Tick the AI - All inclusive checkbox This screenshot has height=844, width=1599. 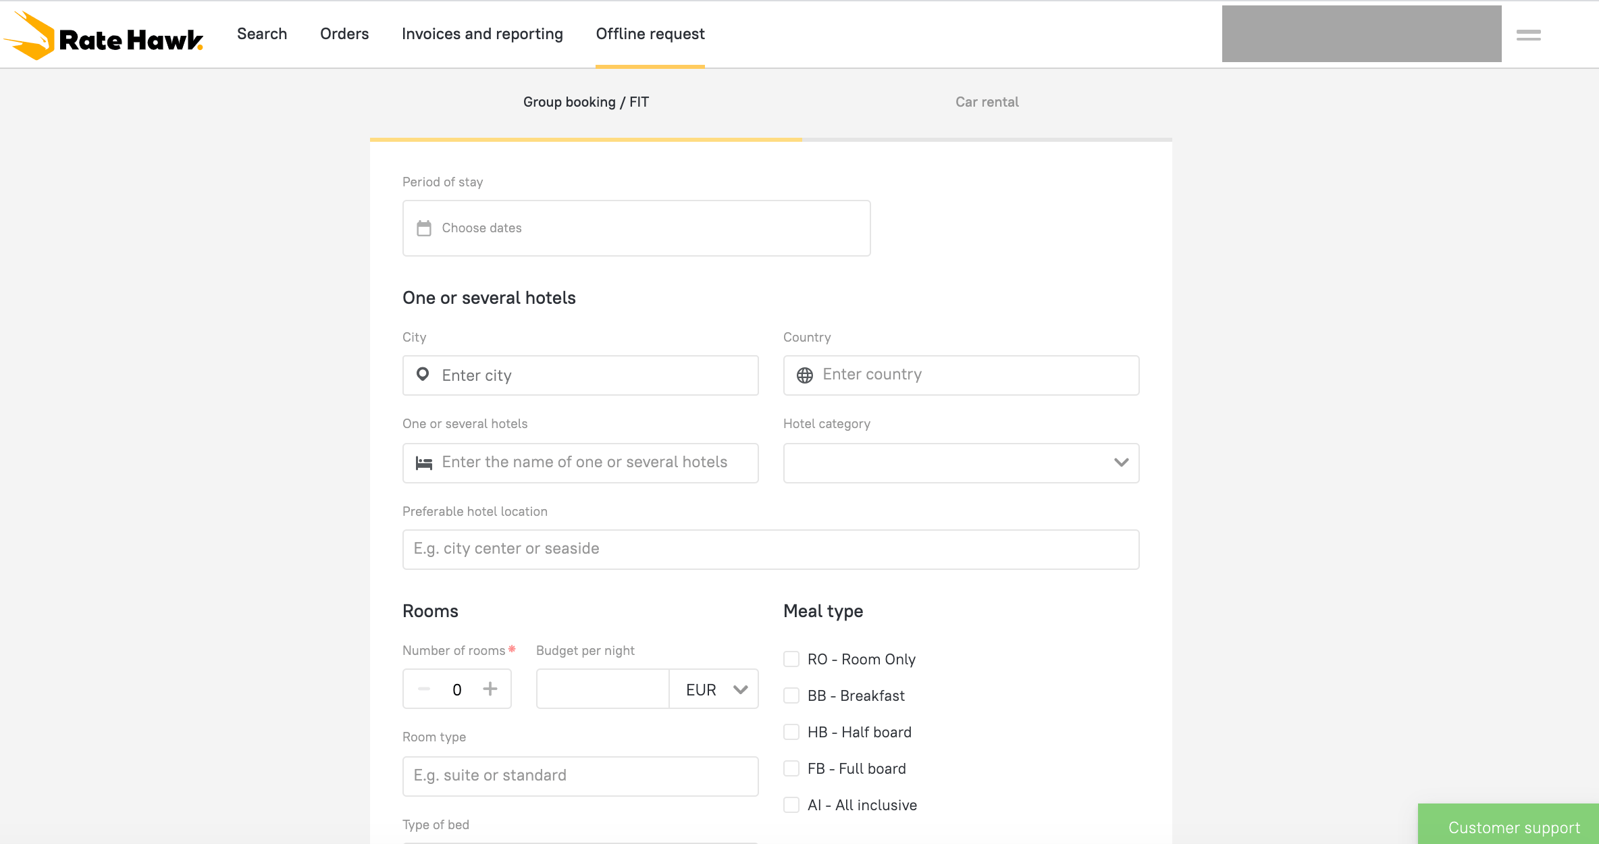click(x=791, y=805)
